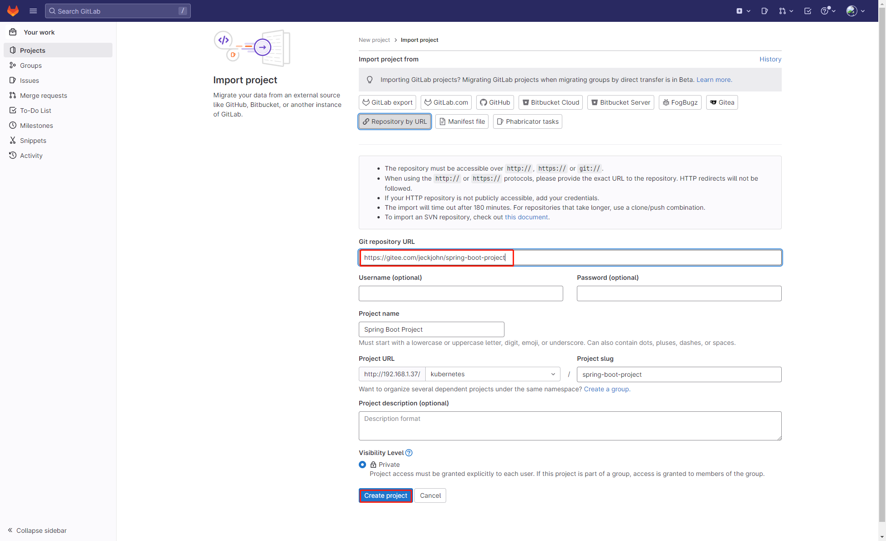Select Projects in the sidebar

58,50
